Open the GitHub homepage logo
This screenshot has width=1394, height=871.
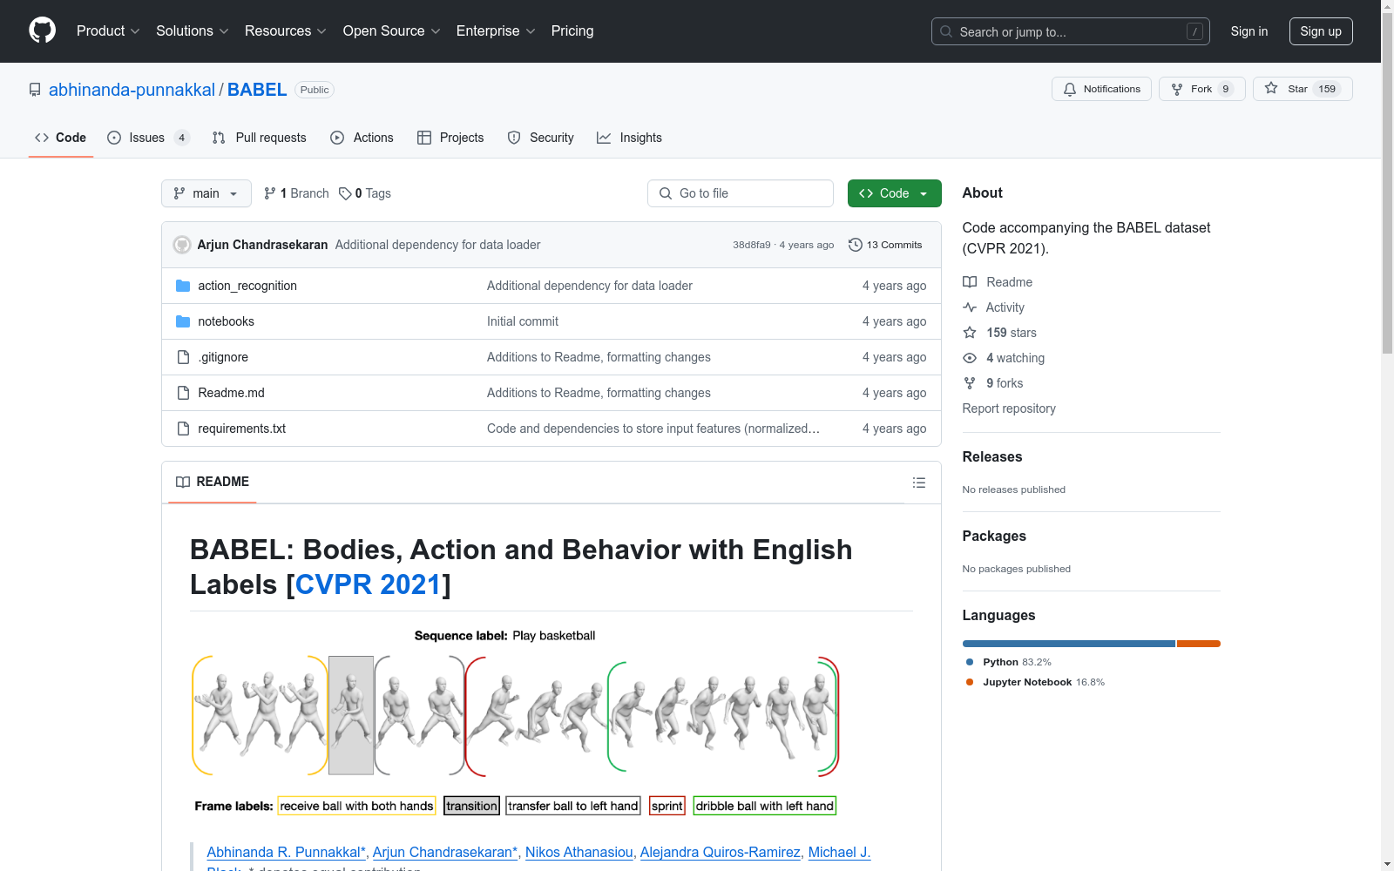[x=42, y=30]
